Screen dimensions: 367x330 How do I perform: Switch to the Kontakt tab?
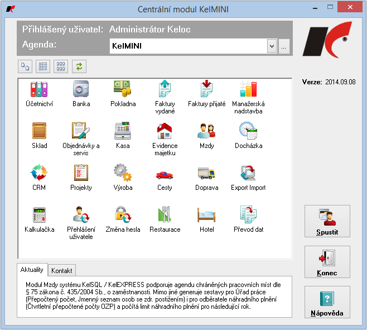click(62, 270)
